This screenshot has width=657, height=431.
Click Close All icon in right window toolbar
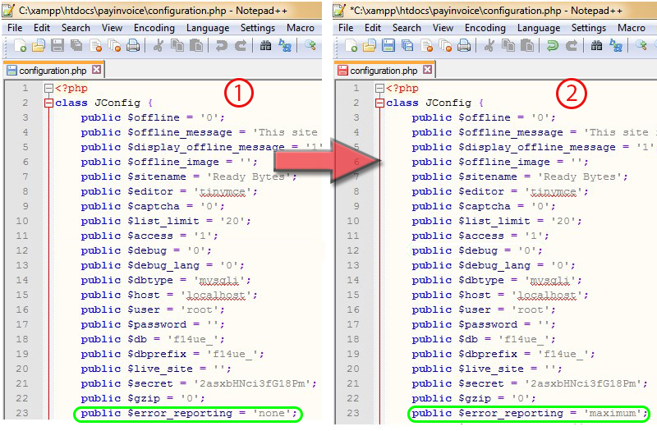coord(445,45)
